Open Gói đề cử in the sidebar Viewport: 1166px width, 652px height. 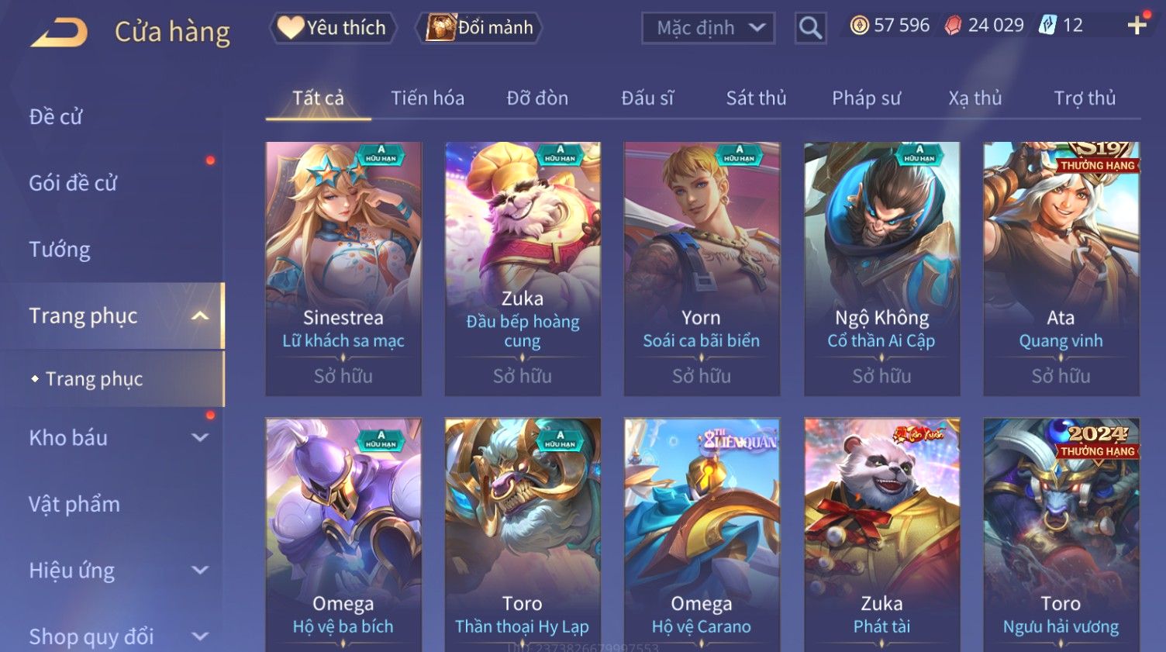(x=73, y=184)
